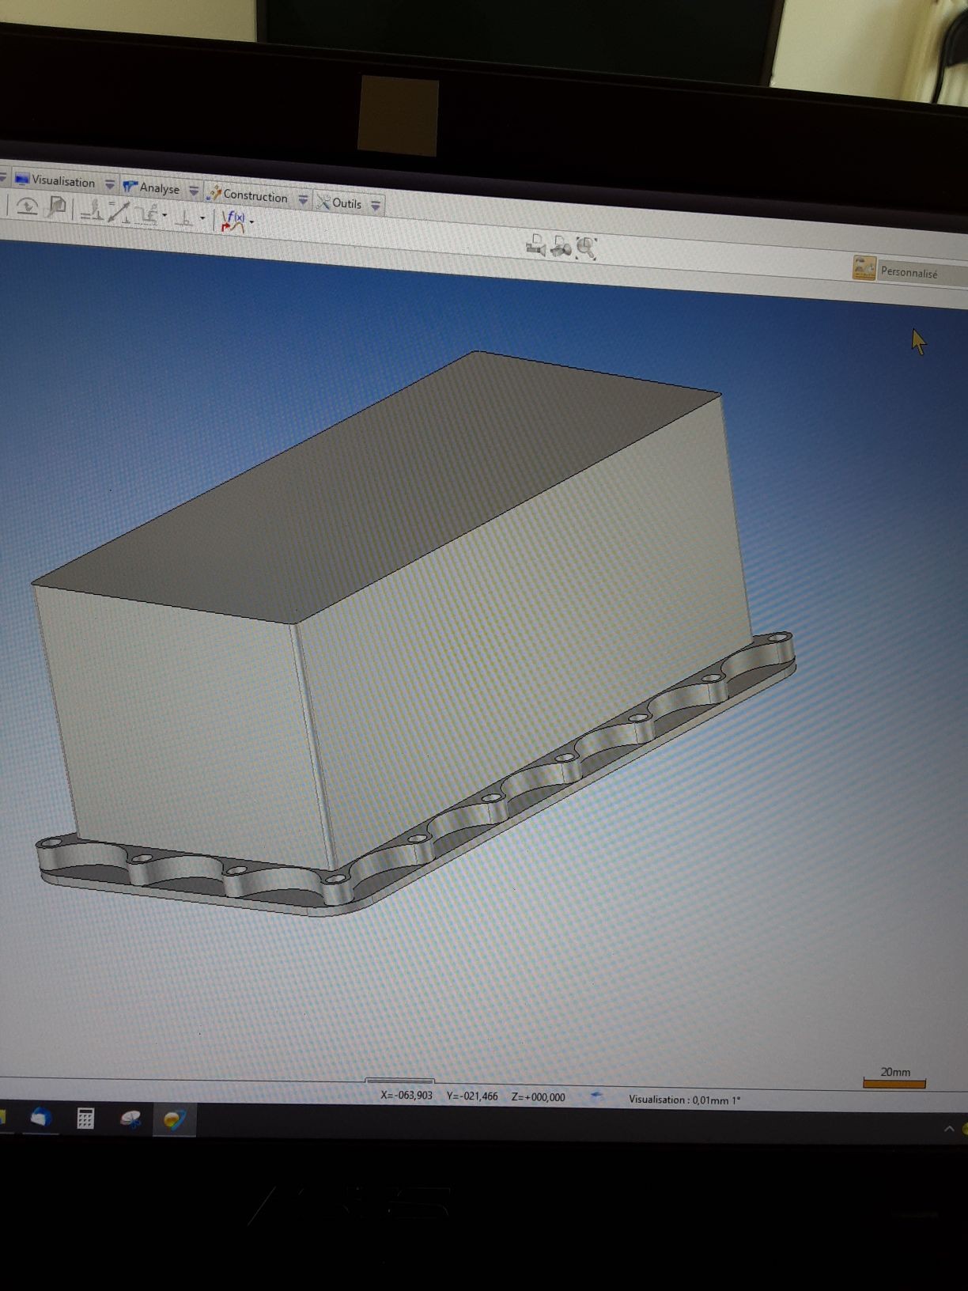
Task: Select the stepped profile tool icon
Action: 146,214
